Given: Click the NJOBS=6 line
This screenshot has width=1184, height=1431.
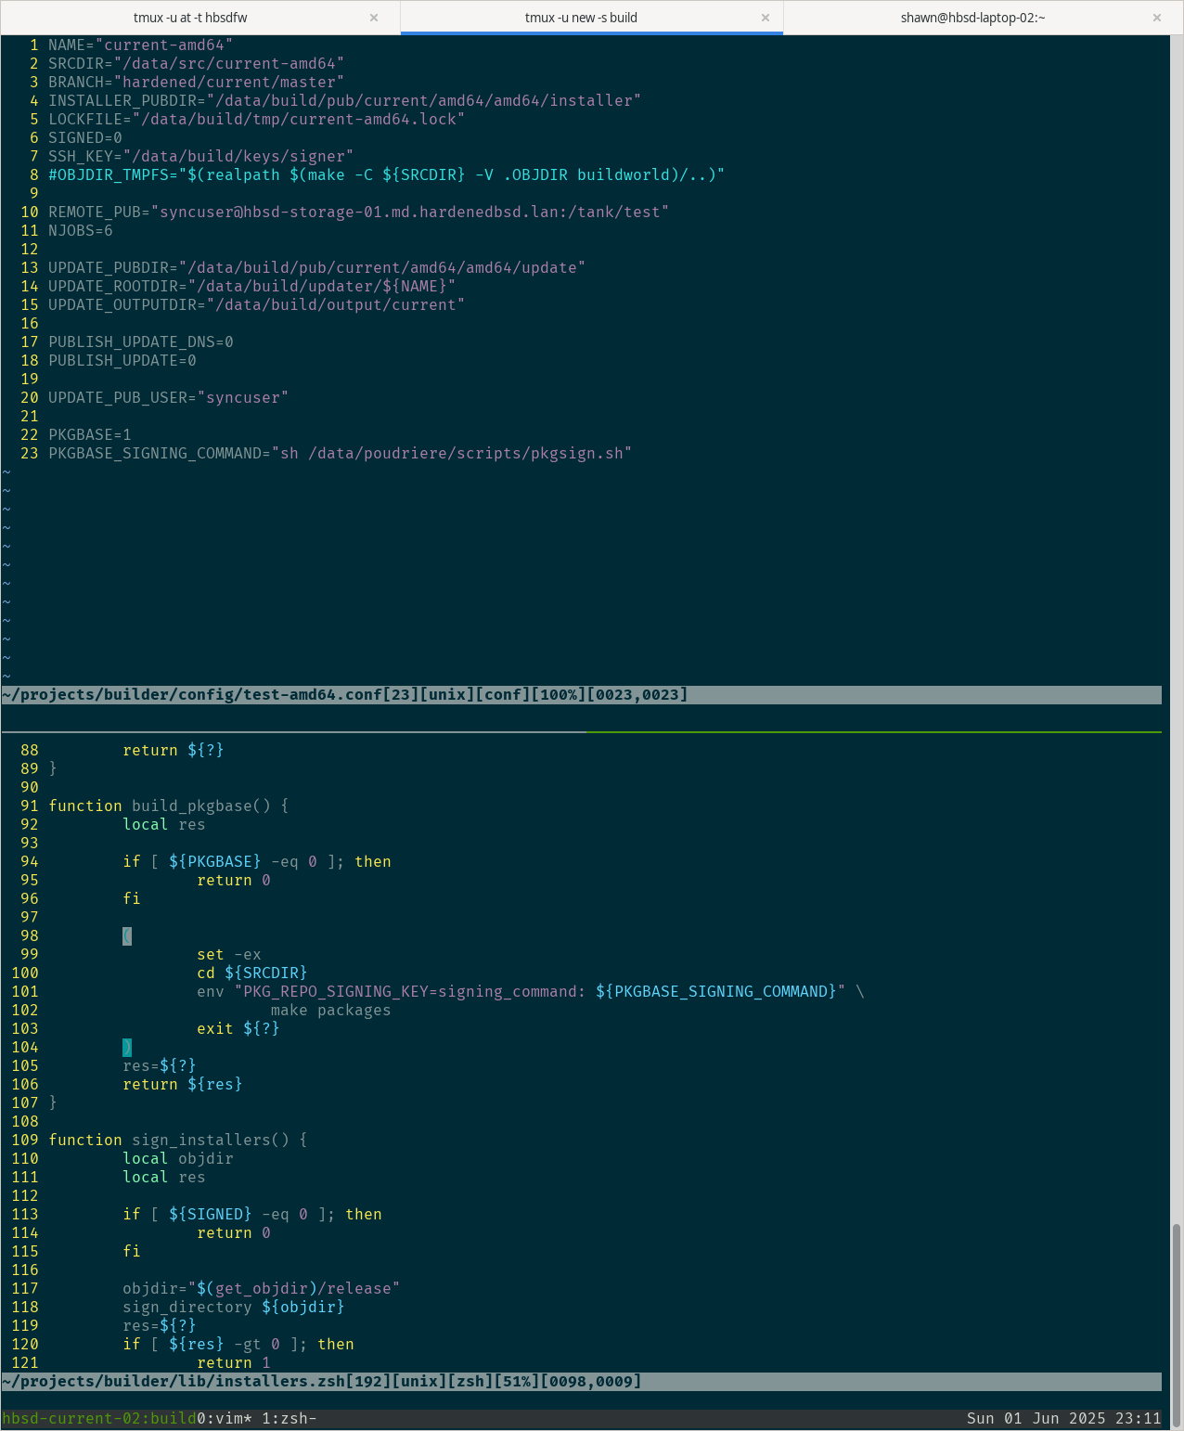Looking at the screenshot, I should pos(80,230).
